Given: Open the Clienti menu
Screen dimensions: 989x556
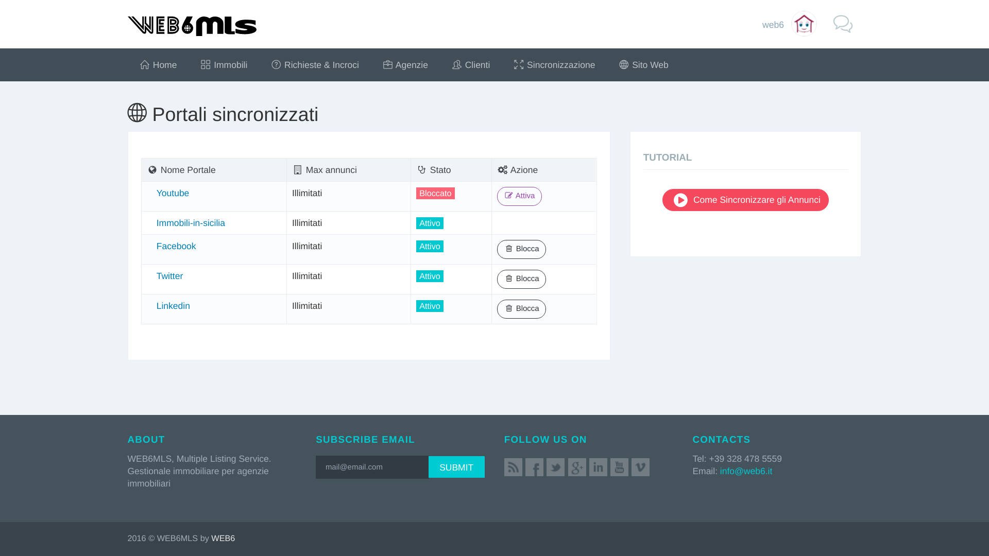Looking at the screenshot, I should point(471,65).
